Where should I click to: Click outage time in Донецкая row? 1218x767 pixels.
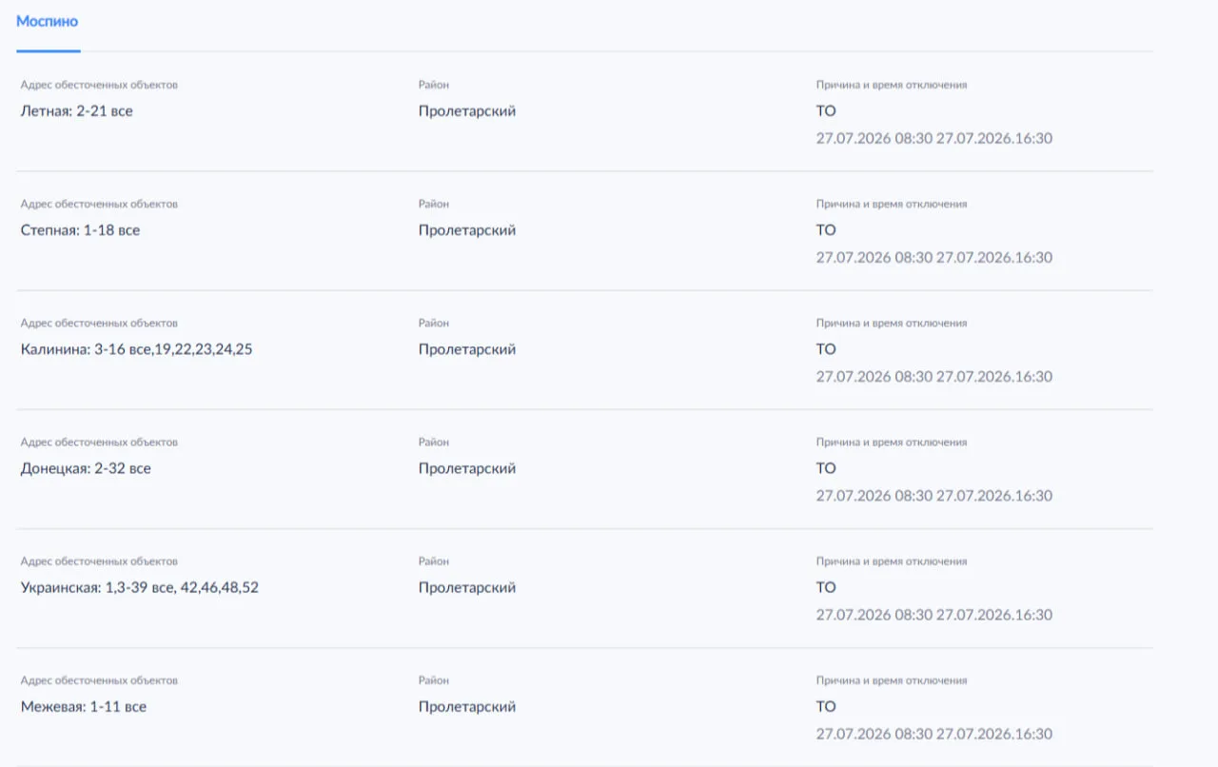click(934, 496)
